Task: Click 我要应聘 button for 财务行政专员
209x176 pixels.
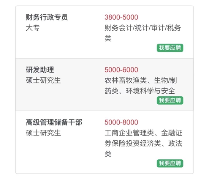Action: tap(170, 48)
